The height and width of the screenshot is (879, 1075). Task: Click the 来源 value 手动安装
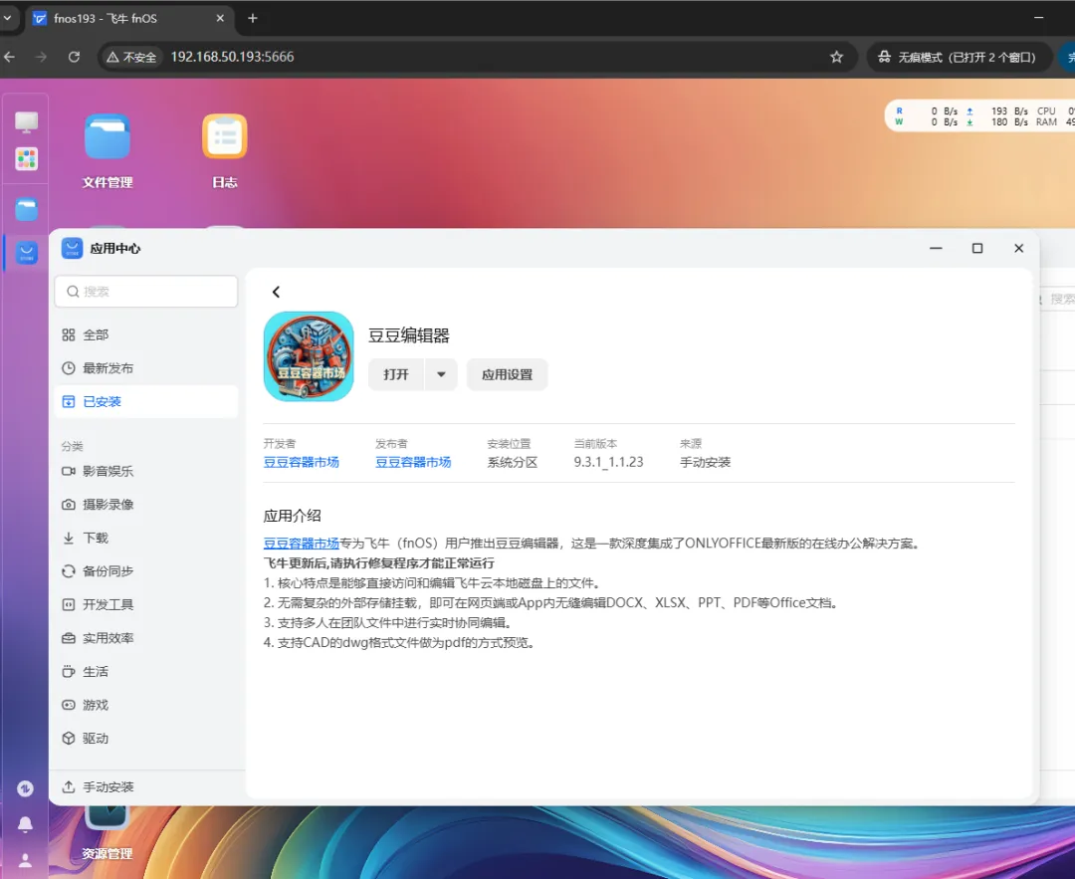(705, 462)
